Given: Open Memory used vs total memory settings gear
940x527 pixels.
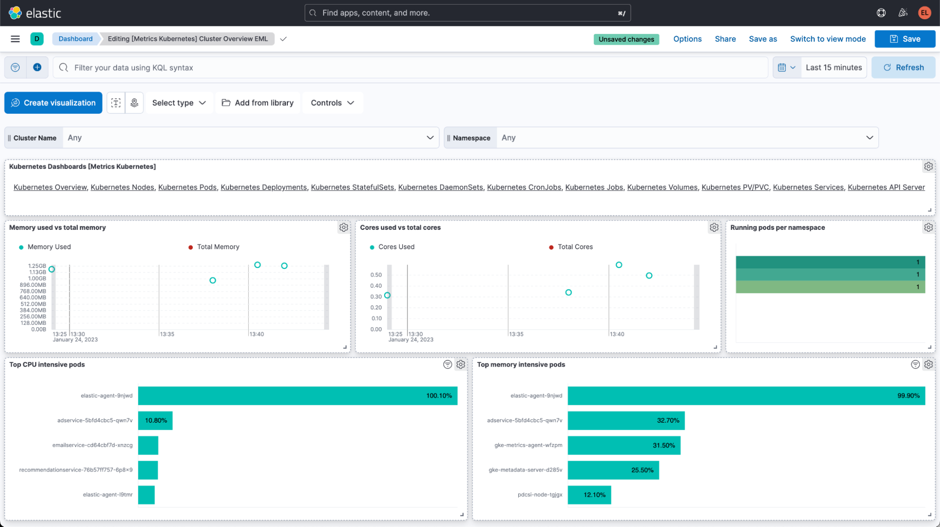Looking at the screenshot, I should (x=343, y=228).
